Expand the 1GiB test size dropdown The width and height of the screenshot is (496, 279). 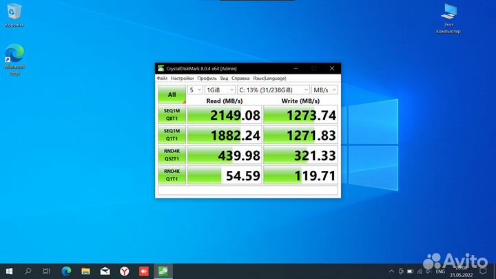pos(220,90)
